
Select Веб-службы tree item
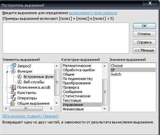pos(34,82)
